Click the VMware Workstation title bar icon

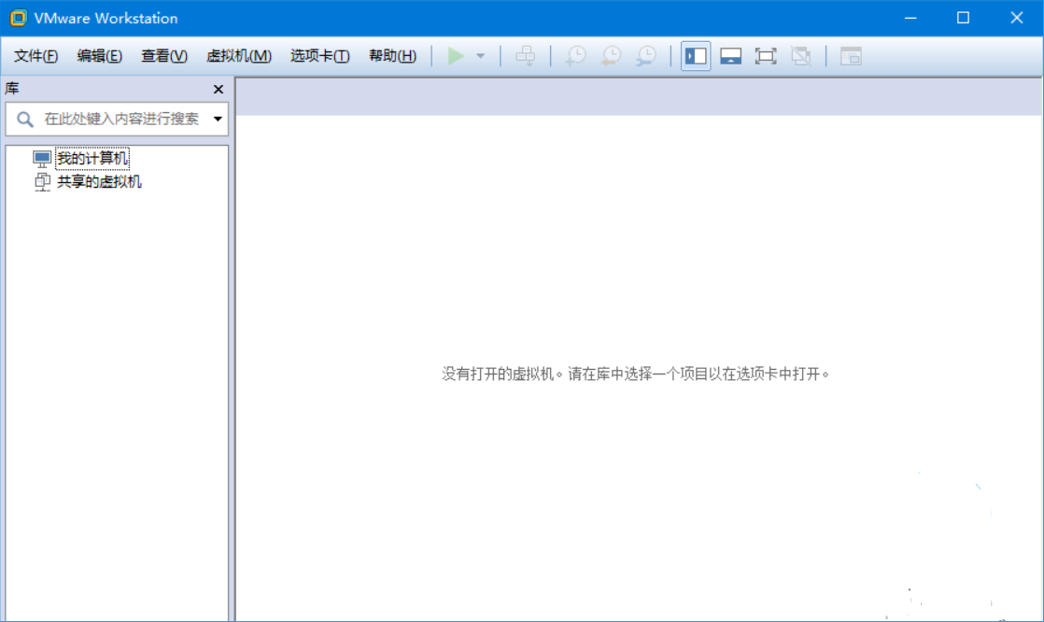pos(18,18)
